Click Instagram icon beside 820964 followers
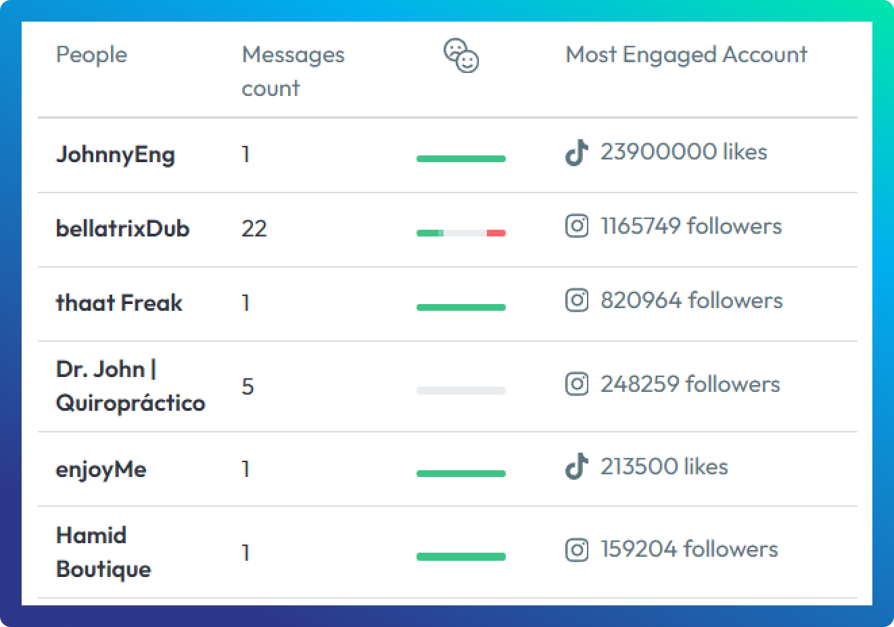Screen dimensions: 894x627 (576, 300)
